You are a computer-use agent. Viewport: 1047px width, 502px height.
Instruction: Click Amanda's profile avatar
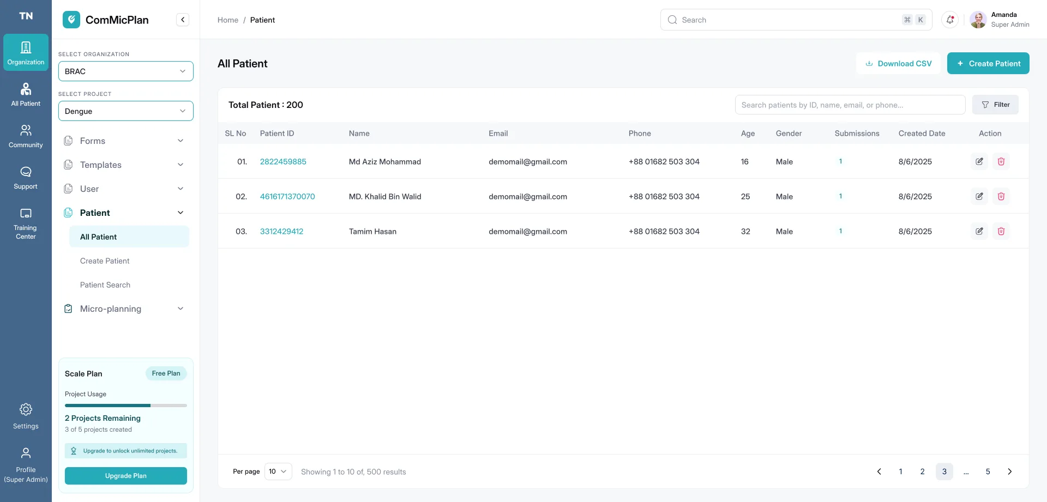(x=978, y=20)
